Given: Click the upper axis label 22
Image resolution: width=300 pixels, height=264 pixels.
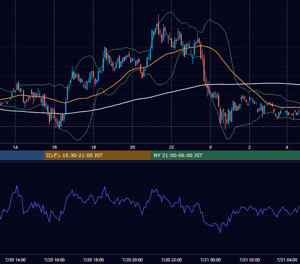Looking at the screenshot, I should pyautogui.click(x=172, y=147).
